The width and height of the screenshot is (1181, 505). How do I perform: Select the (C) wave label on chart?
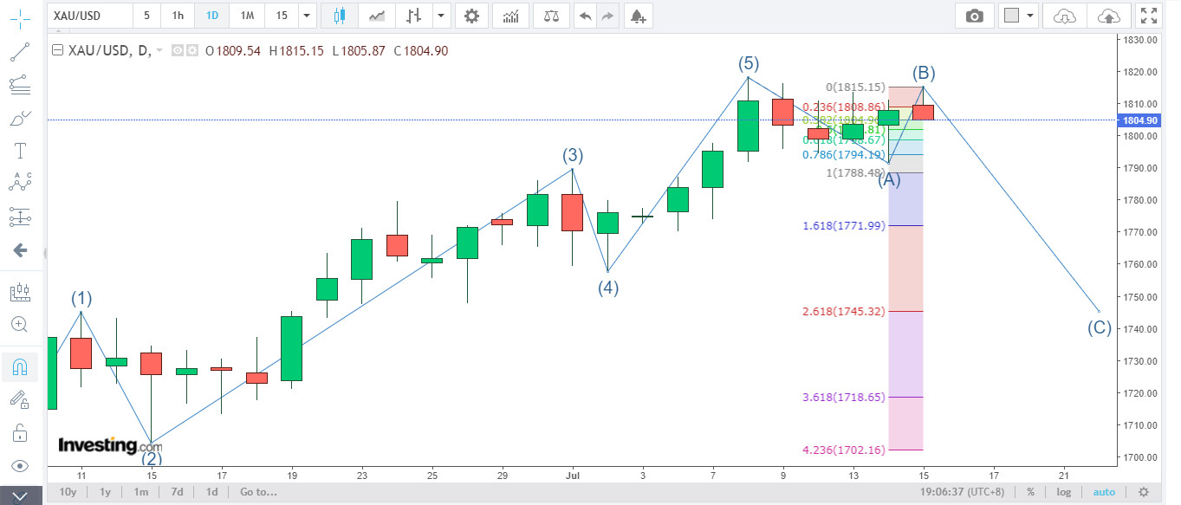(x=1100, y=327)
